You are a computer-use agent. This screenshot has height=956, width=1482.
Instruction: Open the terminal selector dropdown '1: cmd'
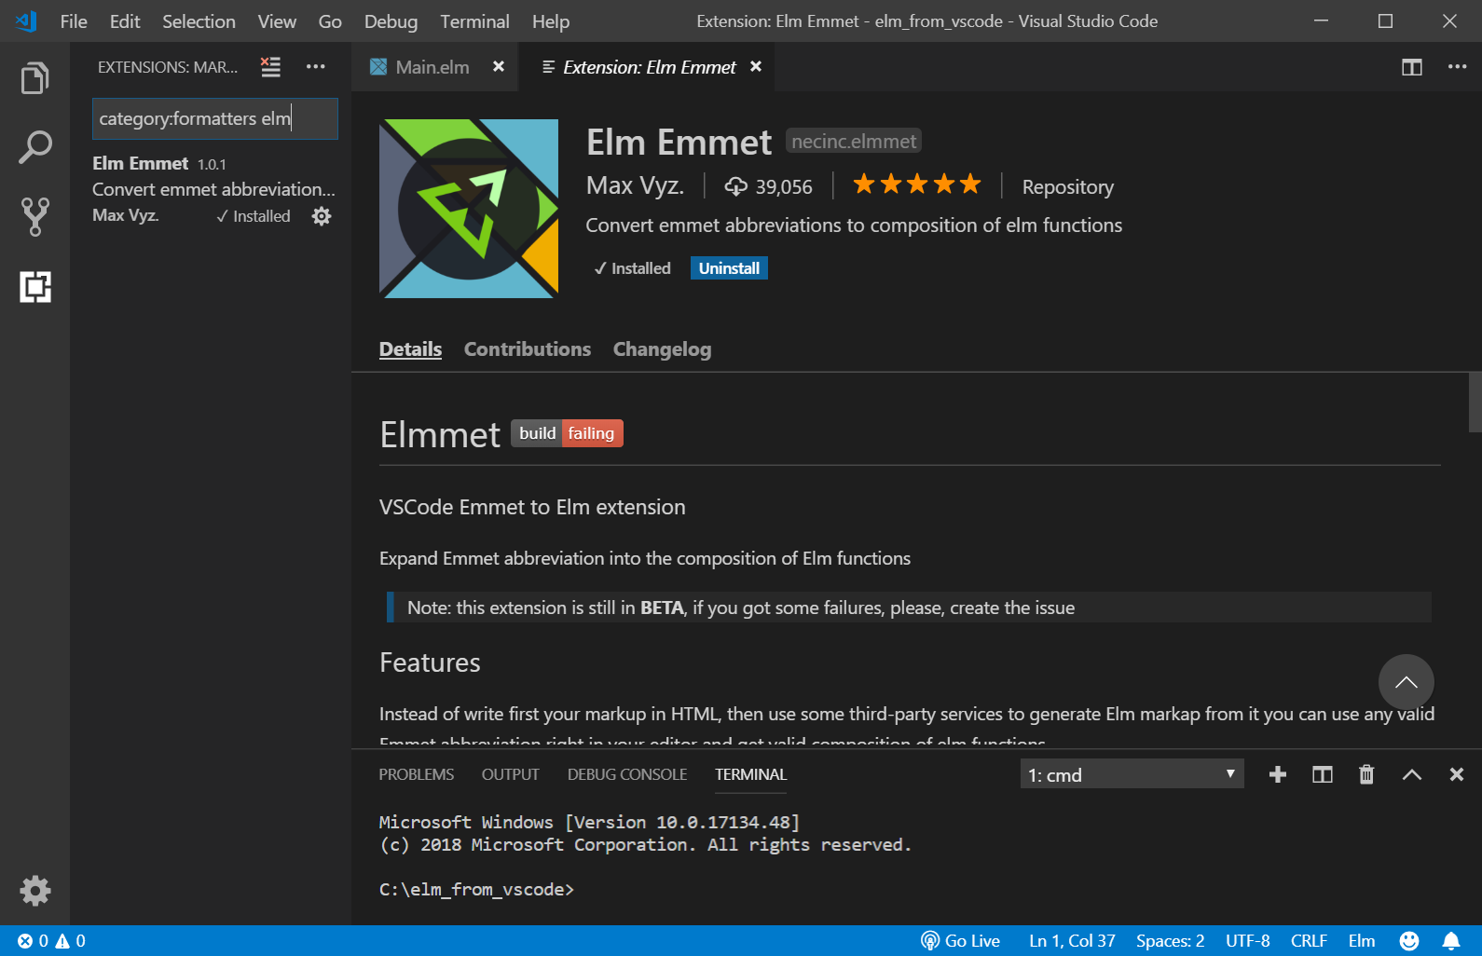[x=1131, y=774]
